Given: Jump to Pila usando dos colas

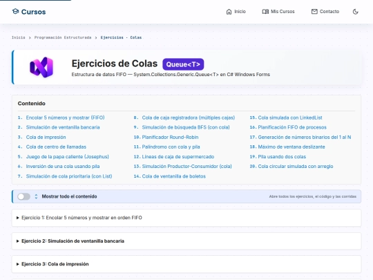Looking at the screenshot, I should point(282,157).
